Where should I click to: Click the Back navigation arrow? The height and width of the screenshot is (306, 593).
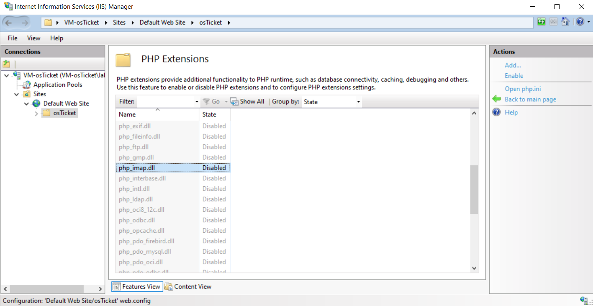click(x=9, y=23)
